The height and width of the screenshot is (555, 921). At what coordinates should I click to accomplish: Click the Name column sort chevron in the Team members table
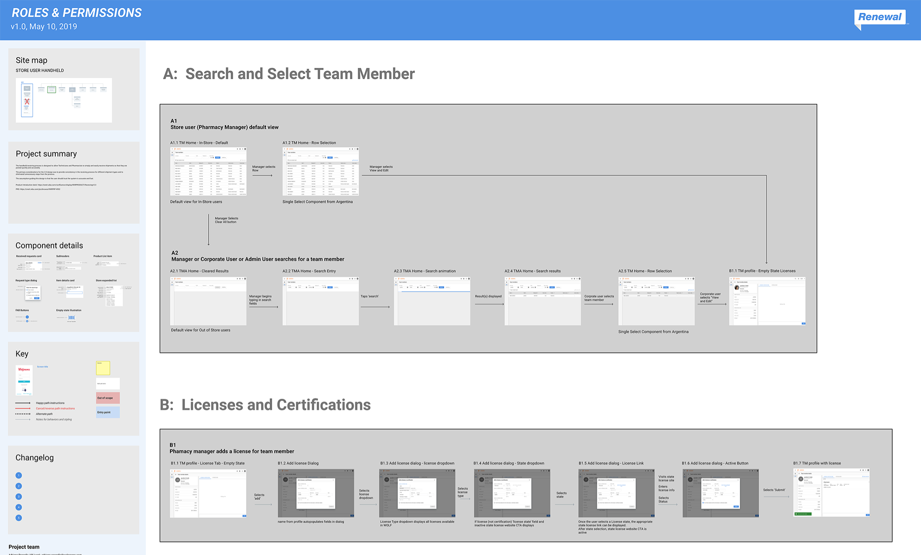(x=178, y=163)
